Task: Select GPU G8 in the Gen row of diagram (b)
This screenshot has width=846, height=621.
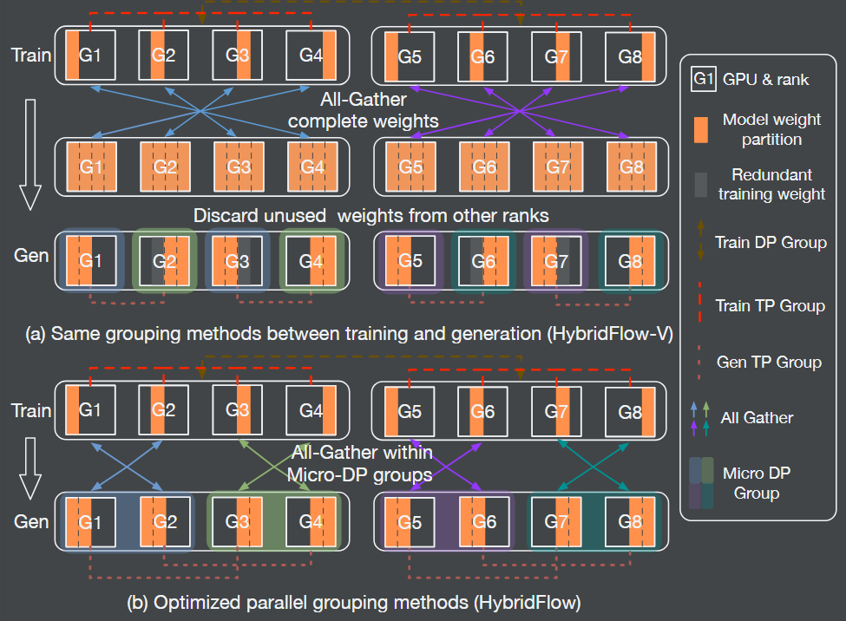Action: pyautogui.click(x=631, y=521)
